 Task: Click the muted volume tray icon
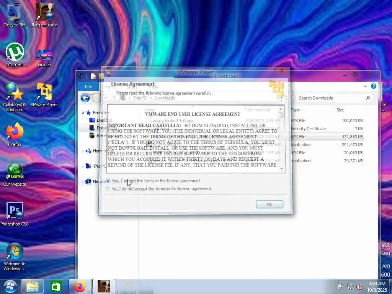click(359, 287)
